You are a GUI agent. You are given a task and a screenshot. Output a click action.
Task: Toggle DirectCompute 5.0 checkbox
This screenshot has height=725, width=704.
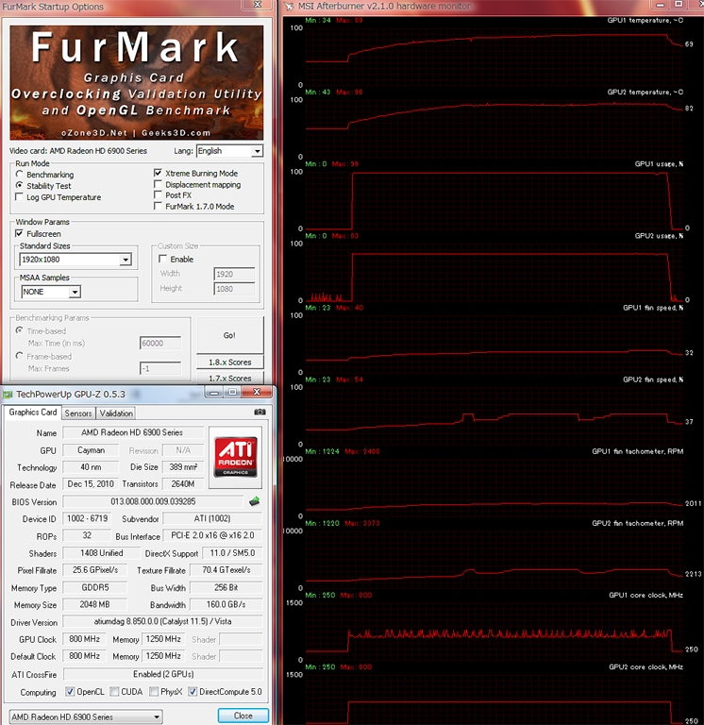pyautogui.click(x=193, y=692)
